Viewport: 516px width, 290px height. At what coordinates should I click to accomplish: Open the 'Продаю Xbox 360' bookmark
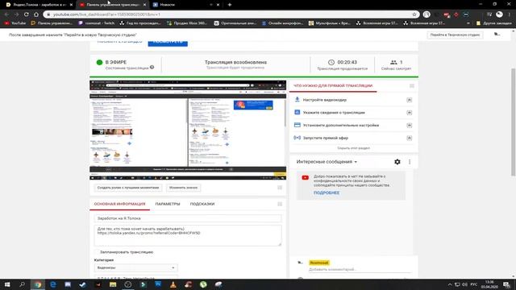tap(187, 23)
